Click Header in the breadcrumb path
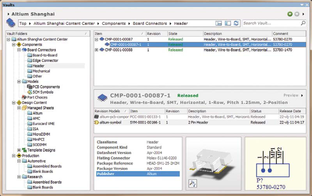This screenshot has height=196, width=312. (181, 23)
